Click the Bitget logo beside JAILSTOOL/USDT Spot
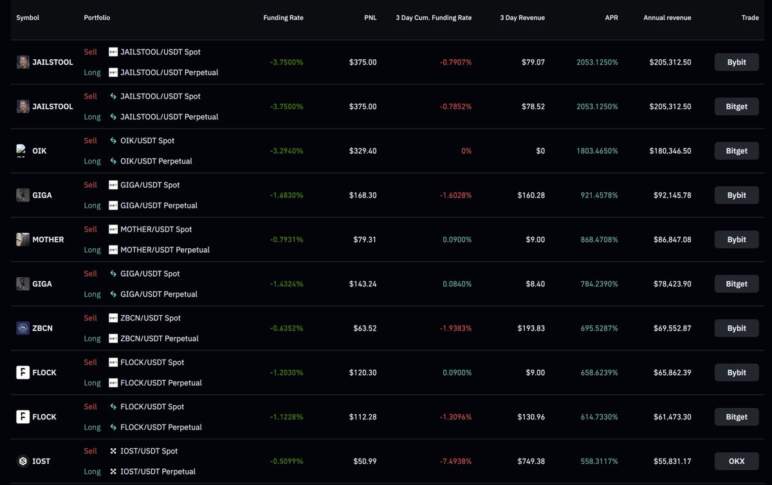This screenshot has width=772, height=485. (x=113, y=96)
